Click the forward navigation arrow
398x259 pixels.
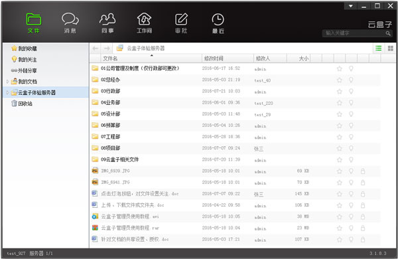click(107, 48)
